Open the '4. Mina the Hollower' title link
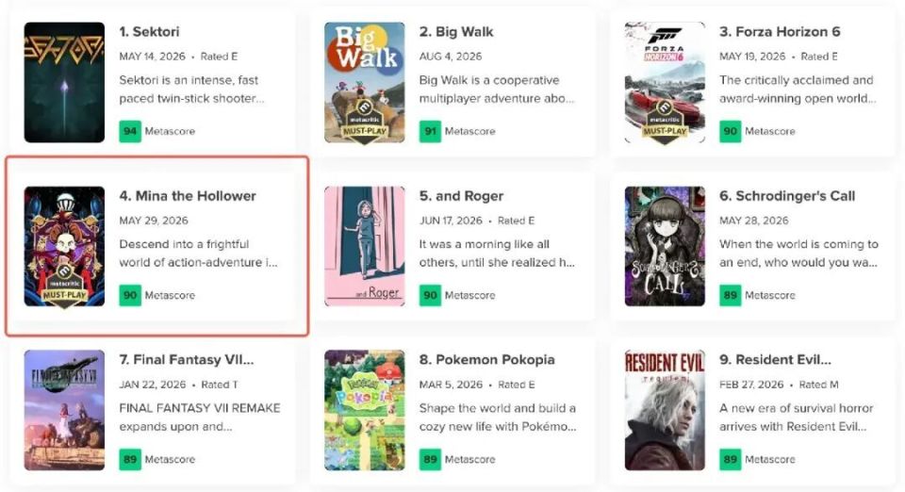 click(187, 195)
